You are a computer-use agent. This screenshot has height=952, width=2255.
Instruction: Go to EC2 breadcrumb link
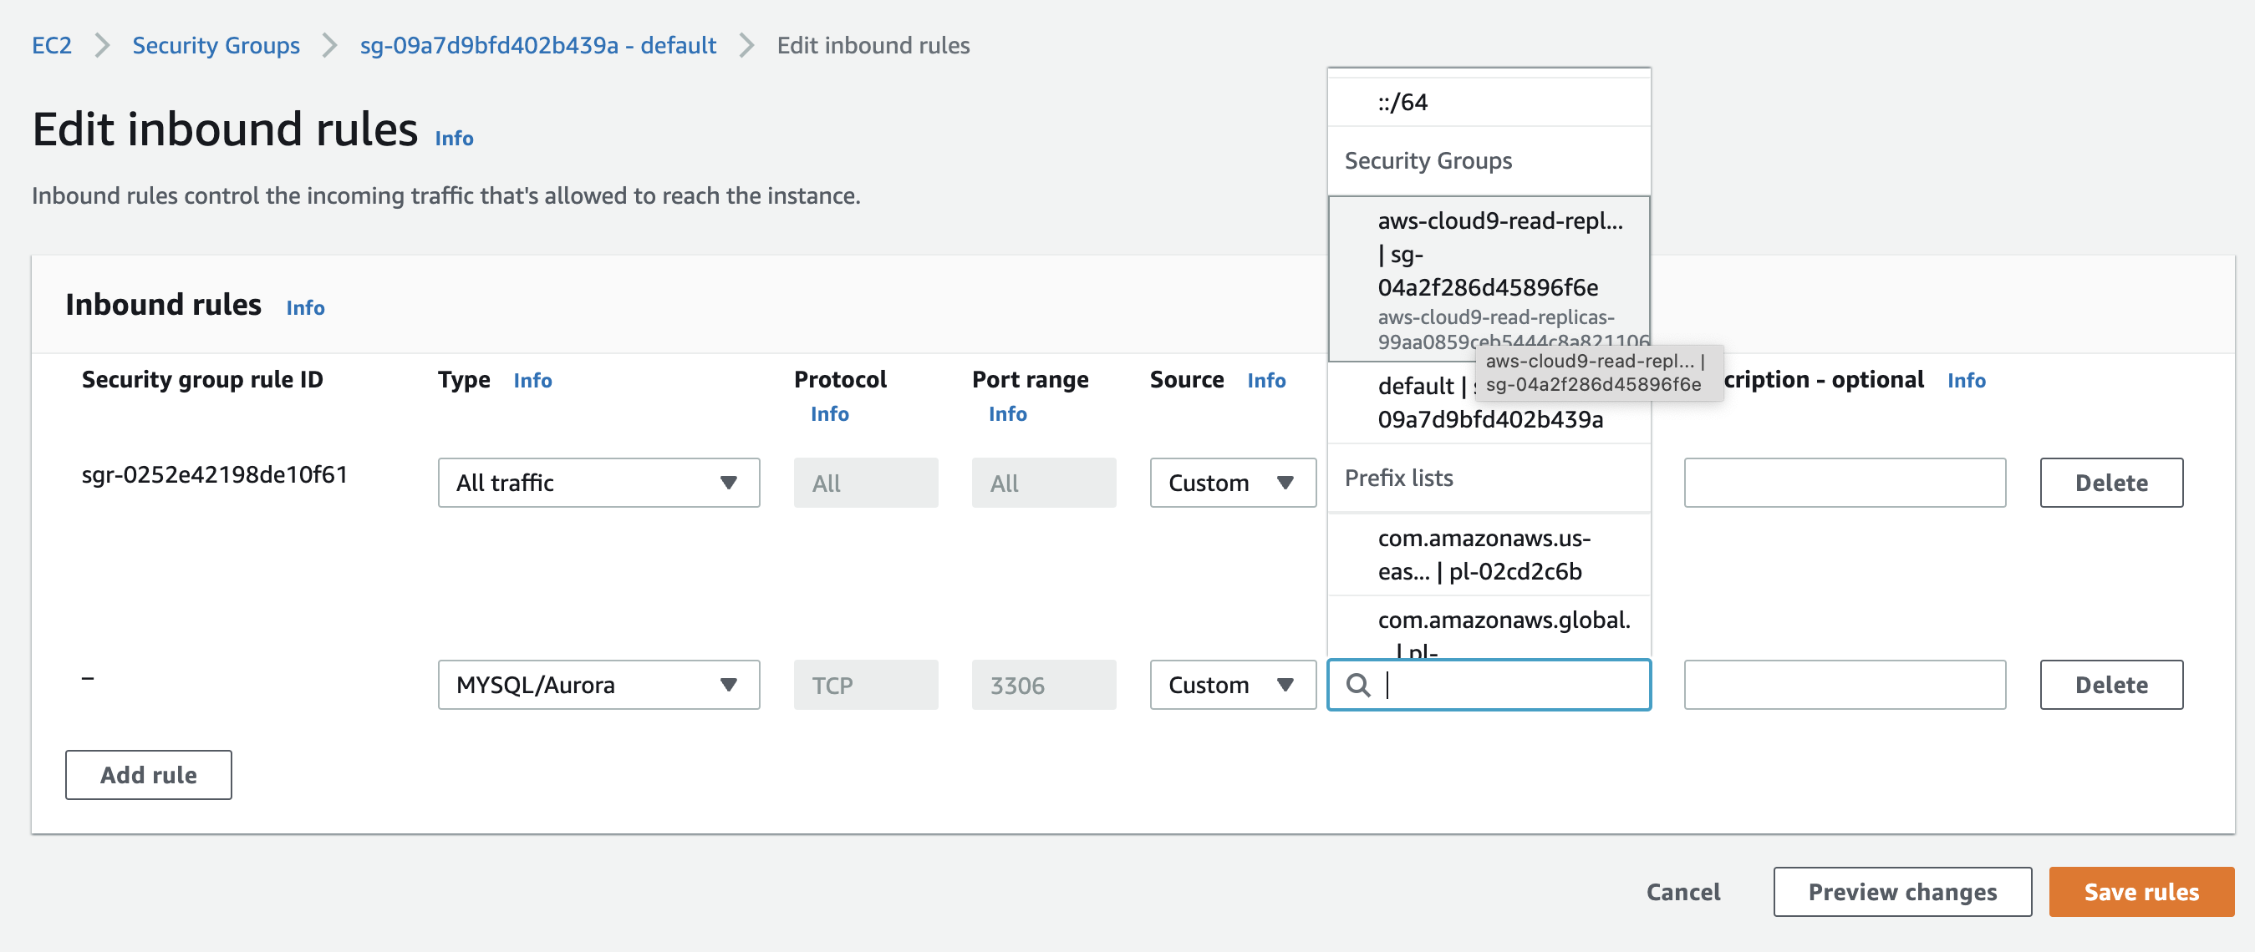52,45
